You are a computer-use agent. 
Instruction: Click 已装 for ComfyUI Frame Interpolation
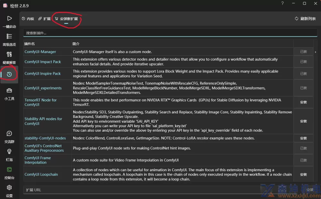(x=303, y=160)
